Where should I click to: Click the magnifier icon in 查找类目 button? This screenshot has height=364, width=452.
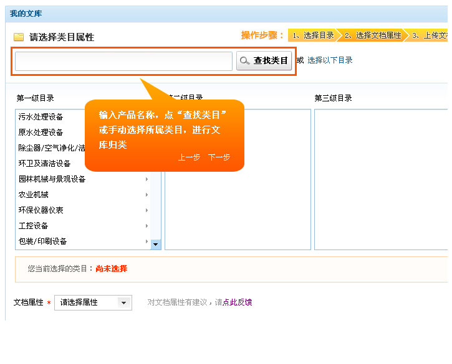(x=245, y=61)
